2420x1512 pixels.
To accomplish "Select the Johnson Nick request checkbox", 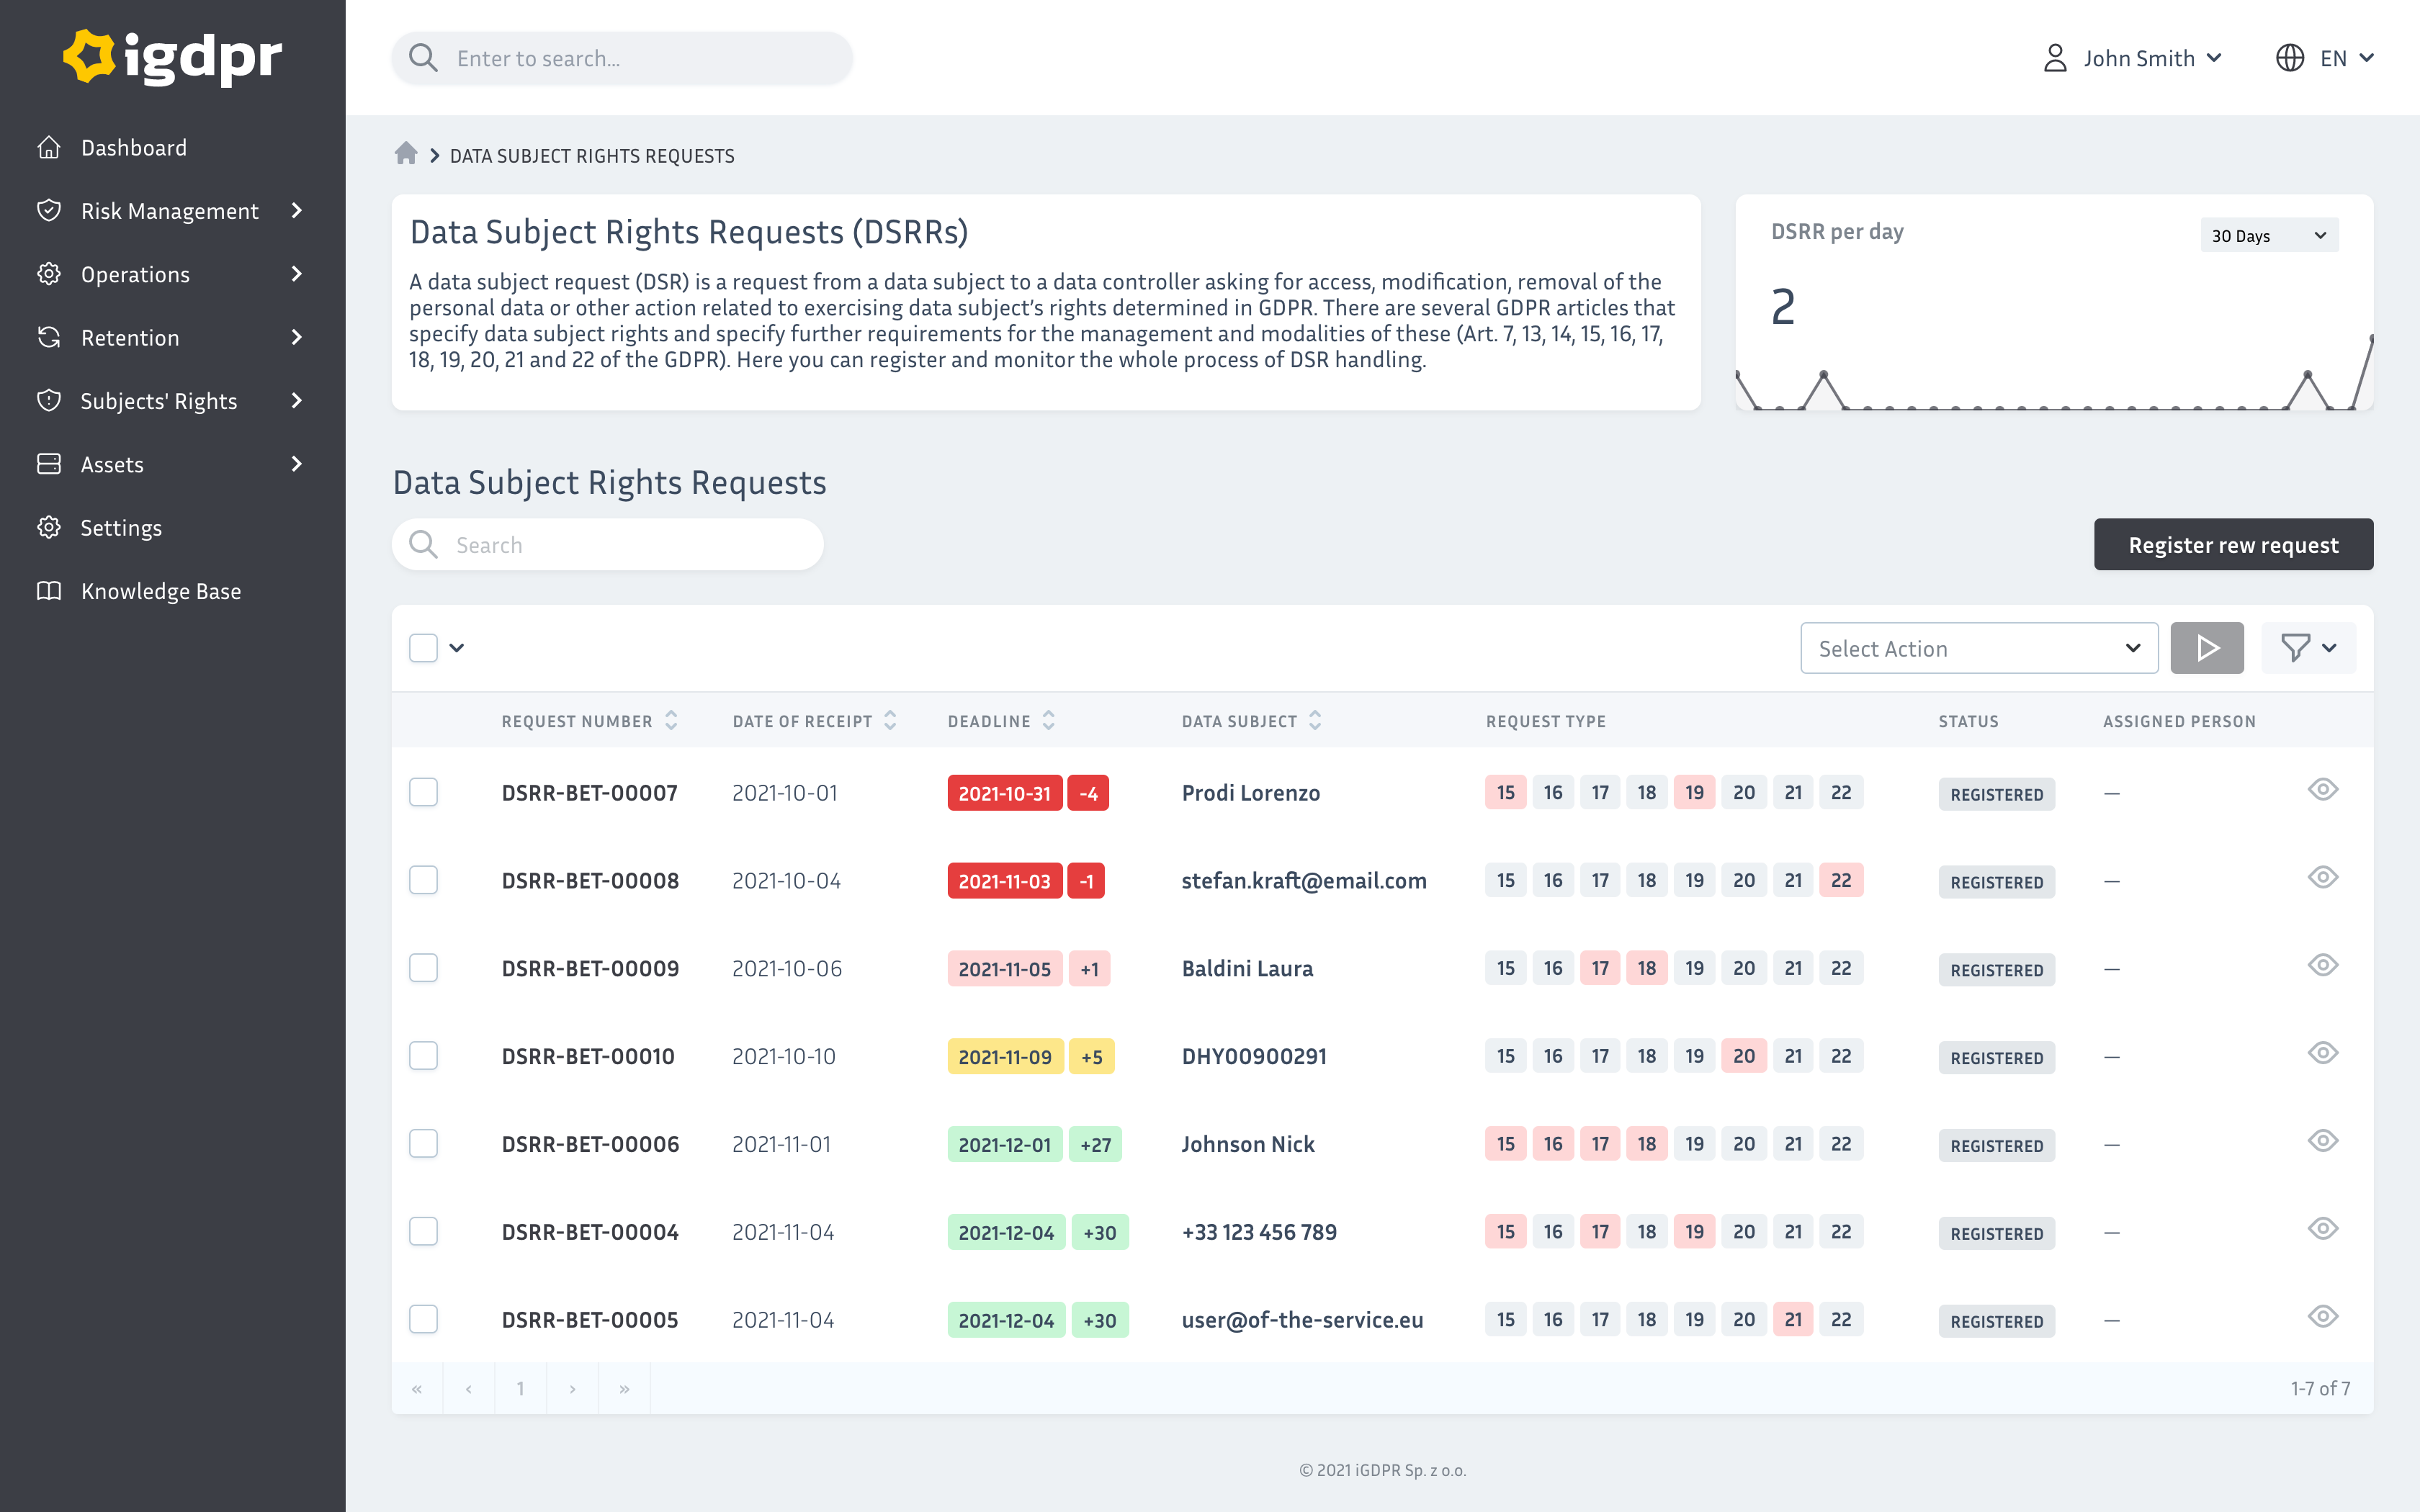I will point(424,1143).
